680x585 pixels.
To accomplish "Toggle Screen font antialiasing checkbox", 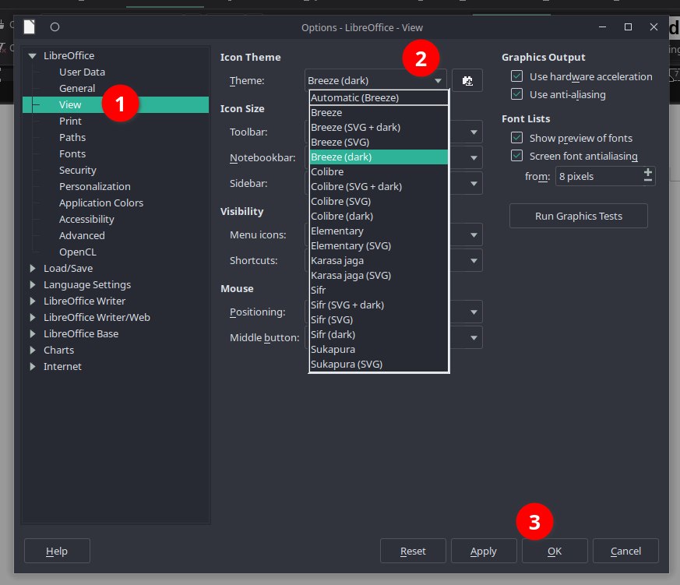I will (516, 156).
